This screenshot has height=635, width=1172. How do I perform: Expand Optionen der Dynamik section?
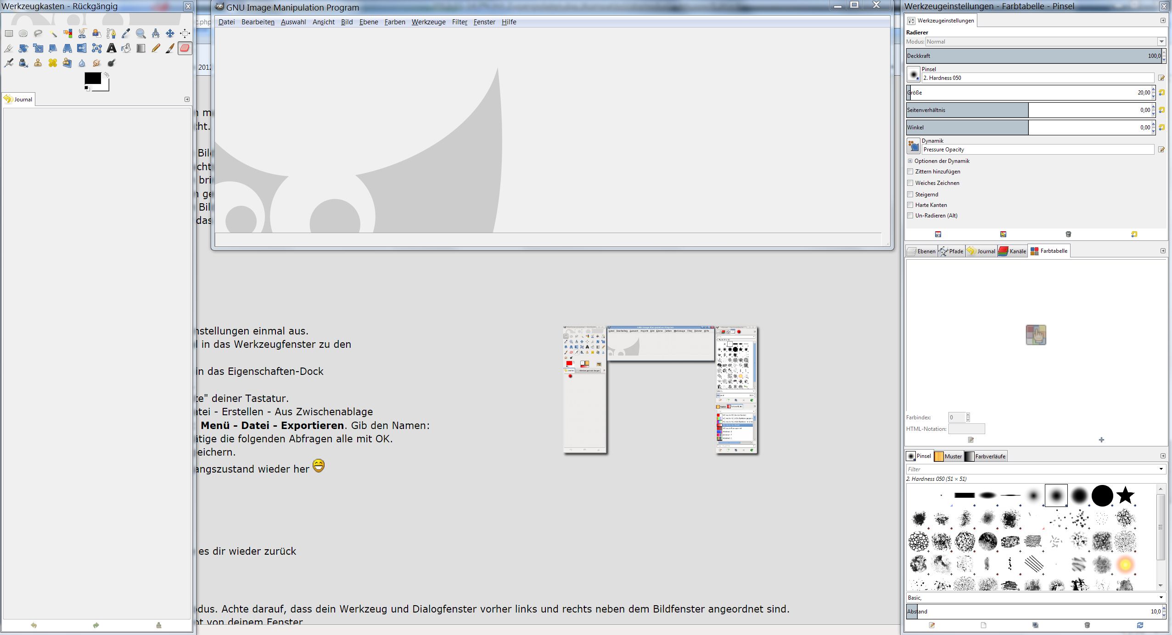[x=910, y=161]
